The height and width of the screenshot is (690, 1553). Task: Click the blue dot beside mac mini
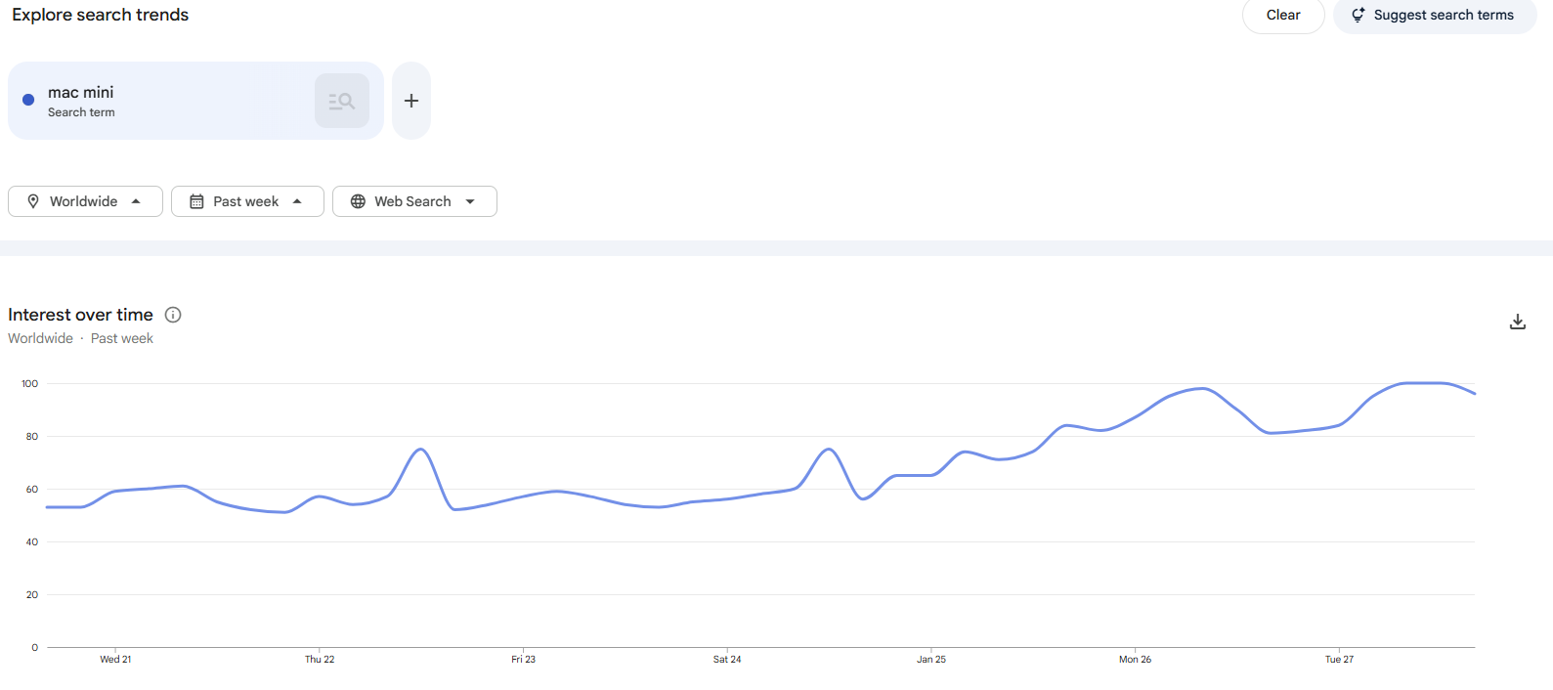[x=28, y=100]
